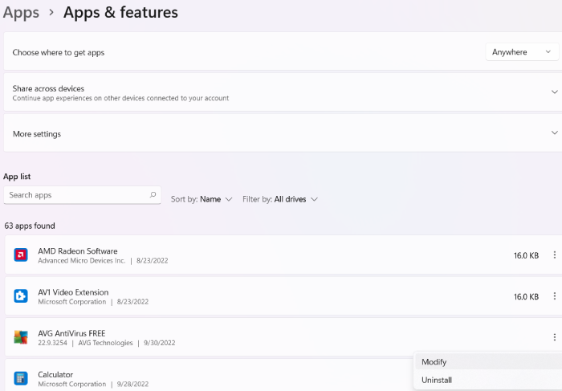562x391 pixels.
Task: Click the App list heading
Action: [x=17, y=177]
